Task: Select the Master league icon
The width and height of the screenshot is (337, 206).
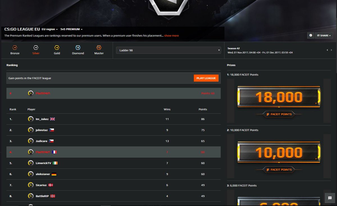Action: pos(99,48)
